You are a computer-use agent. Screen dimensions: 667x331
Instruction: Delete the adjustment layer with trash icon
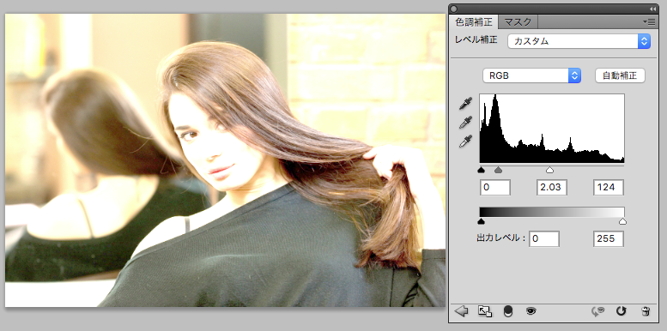[646, 311]
